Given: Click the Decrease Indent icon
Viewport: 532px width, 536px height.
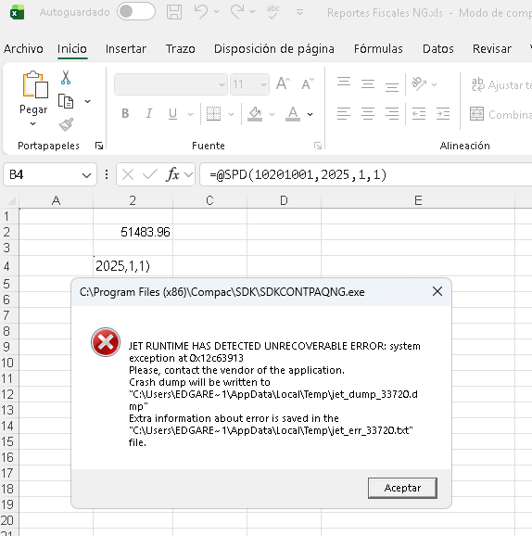Looking at the screenshot, I should tap(419, 113).
